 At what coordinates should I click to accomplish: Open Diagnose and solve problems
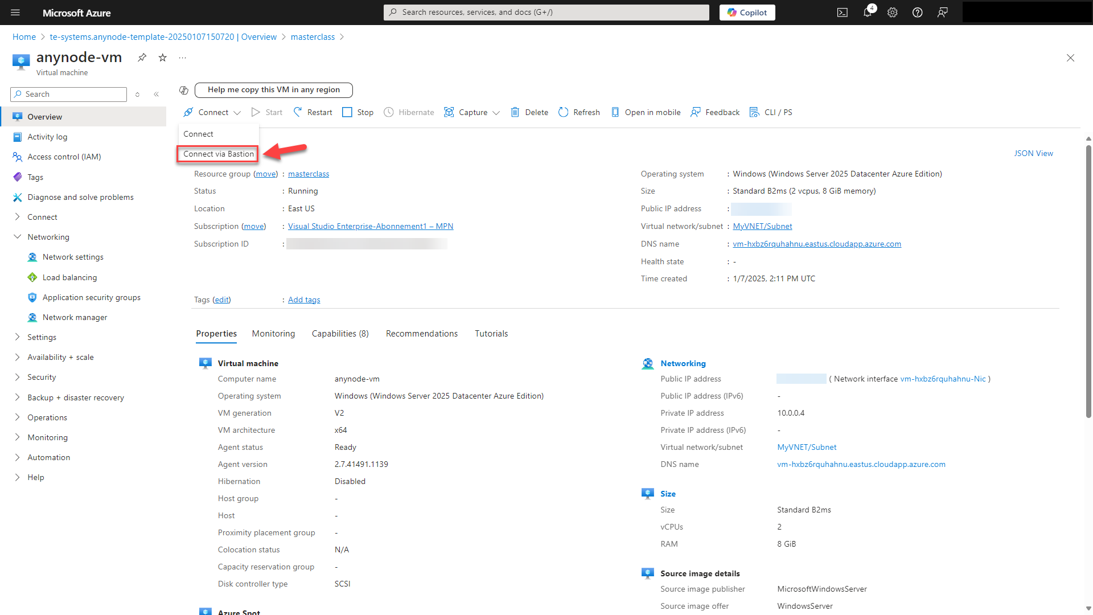pyautogui.click(x=80, y=198)
